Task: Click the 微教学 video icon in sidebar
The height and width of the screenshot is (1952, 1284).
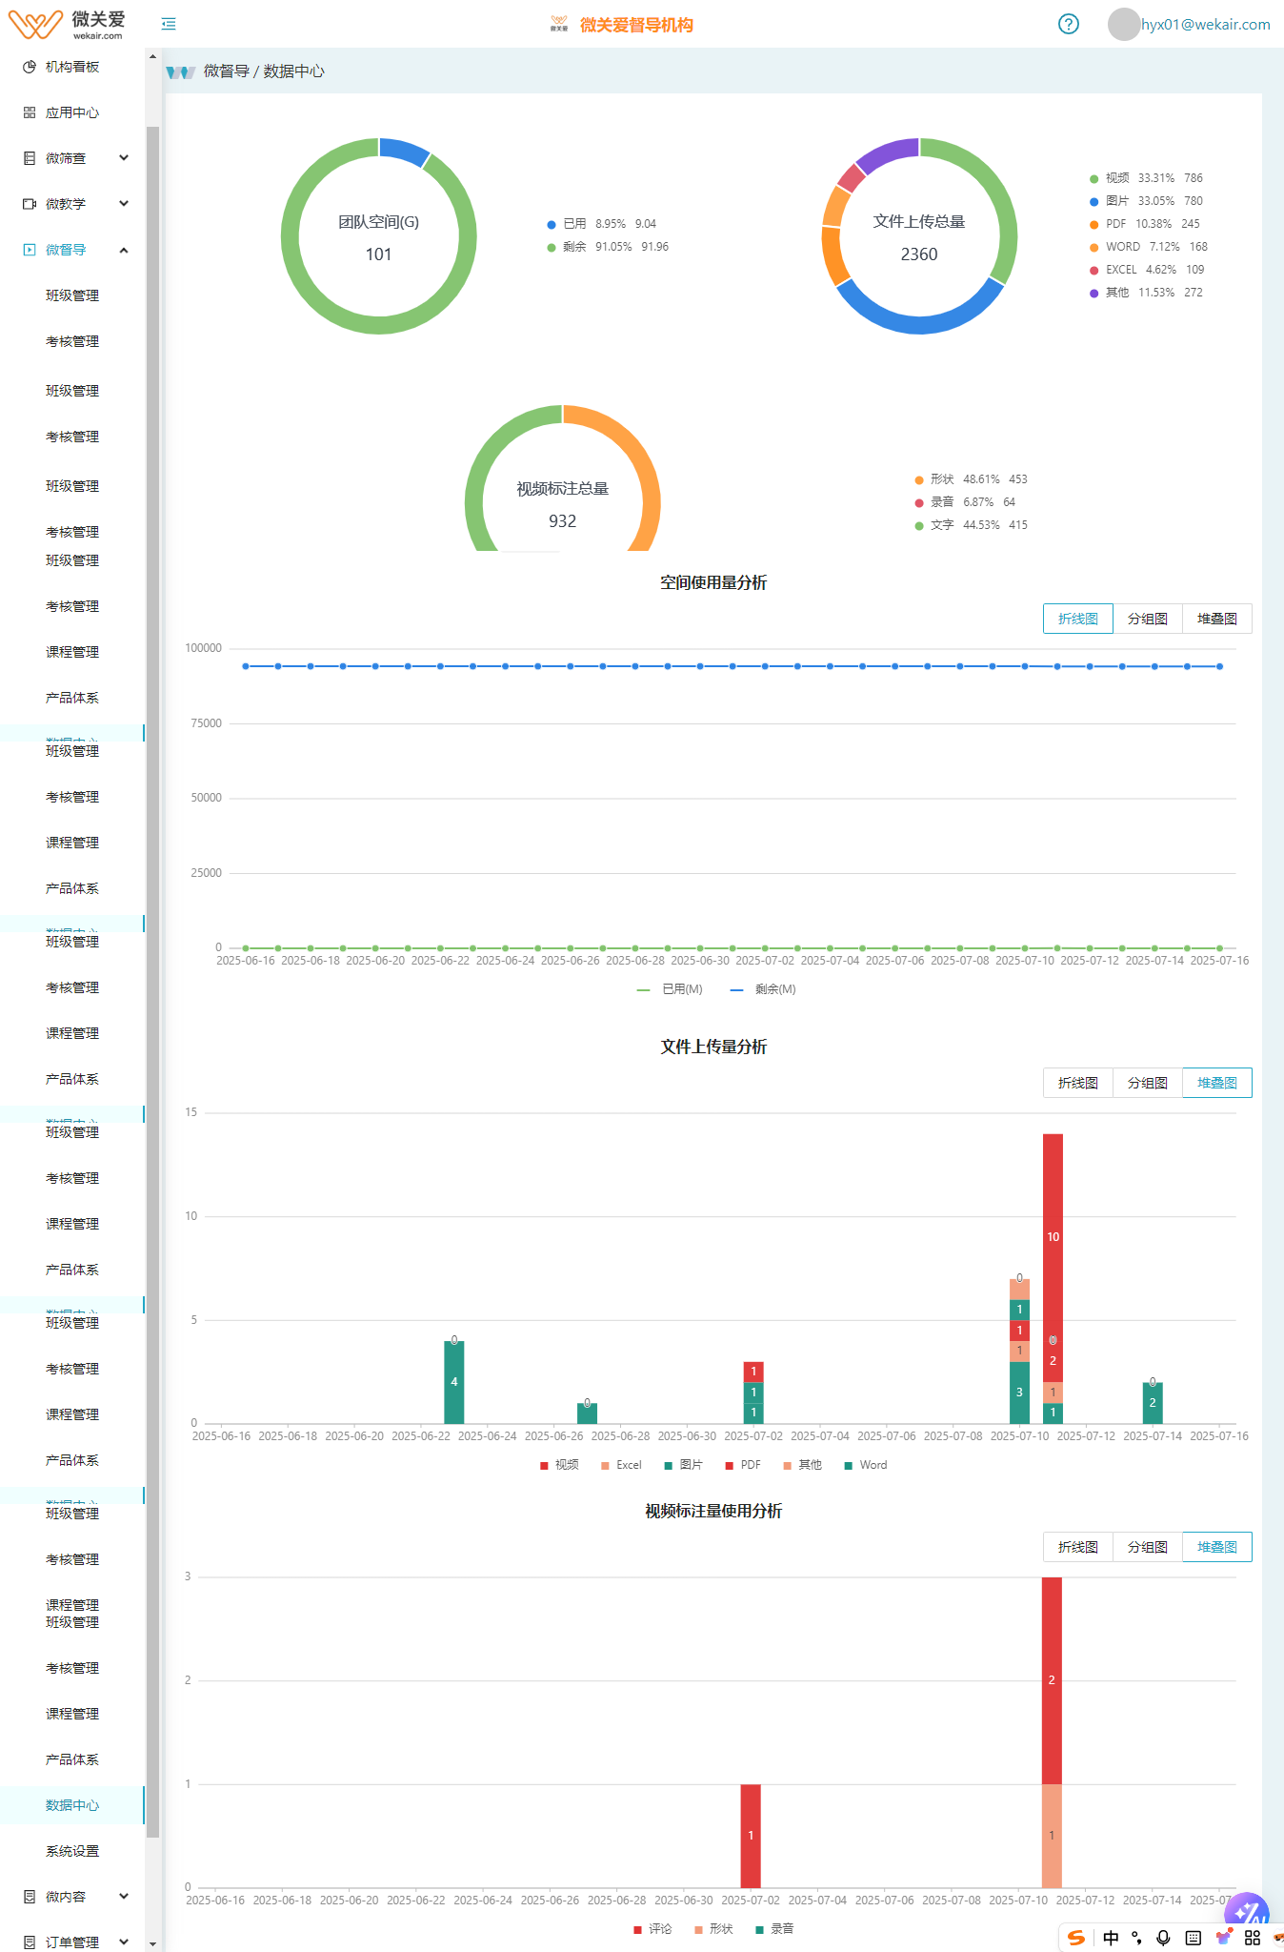Action: [30, 204]
